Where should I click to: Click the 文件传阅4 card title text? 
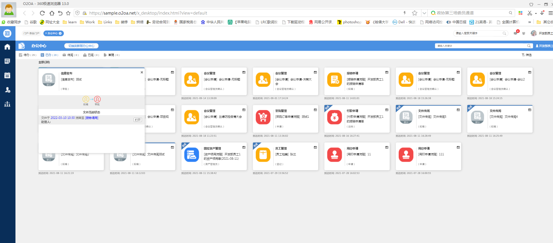504,117
